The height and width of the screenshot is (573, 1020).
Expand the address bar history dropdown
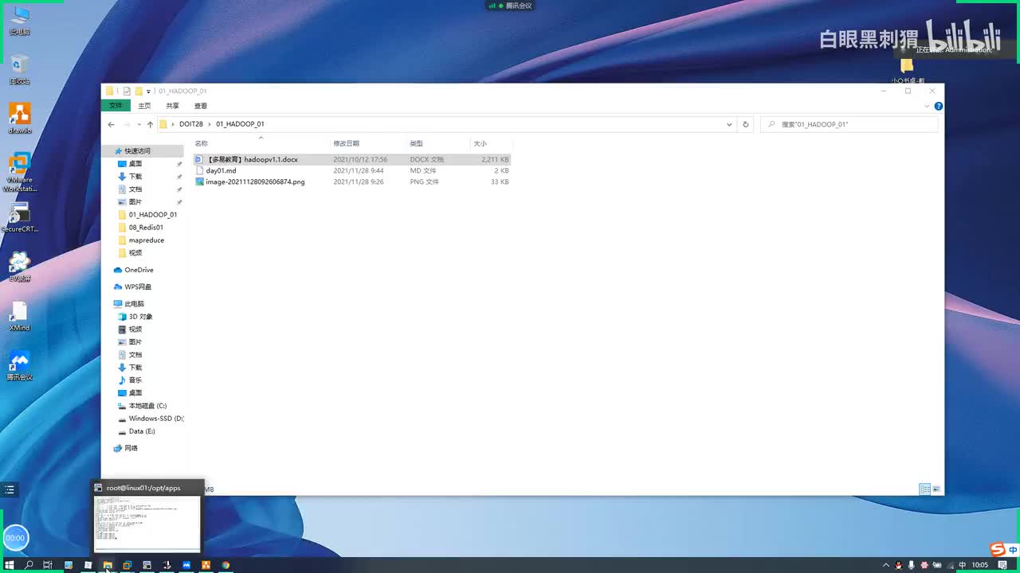click(x=729, y=124)
